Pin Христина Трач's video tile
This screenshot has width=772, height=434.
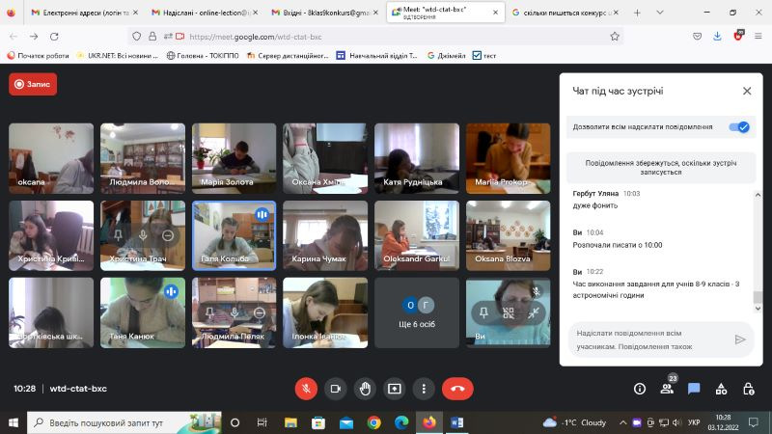click(118, 235)
